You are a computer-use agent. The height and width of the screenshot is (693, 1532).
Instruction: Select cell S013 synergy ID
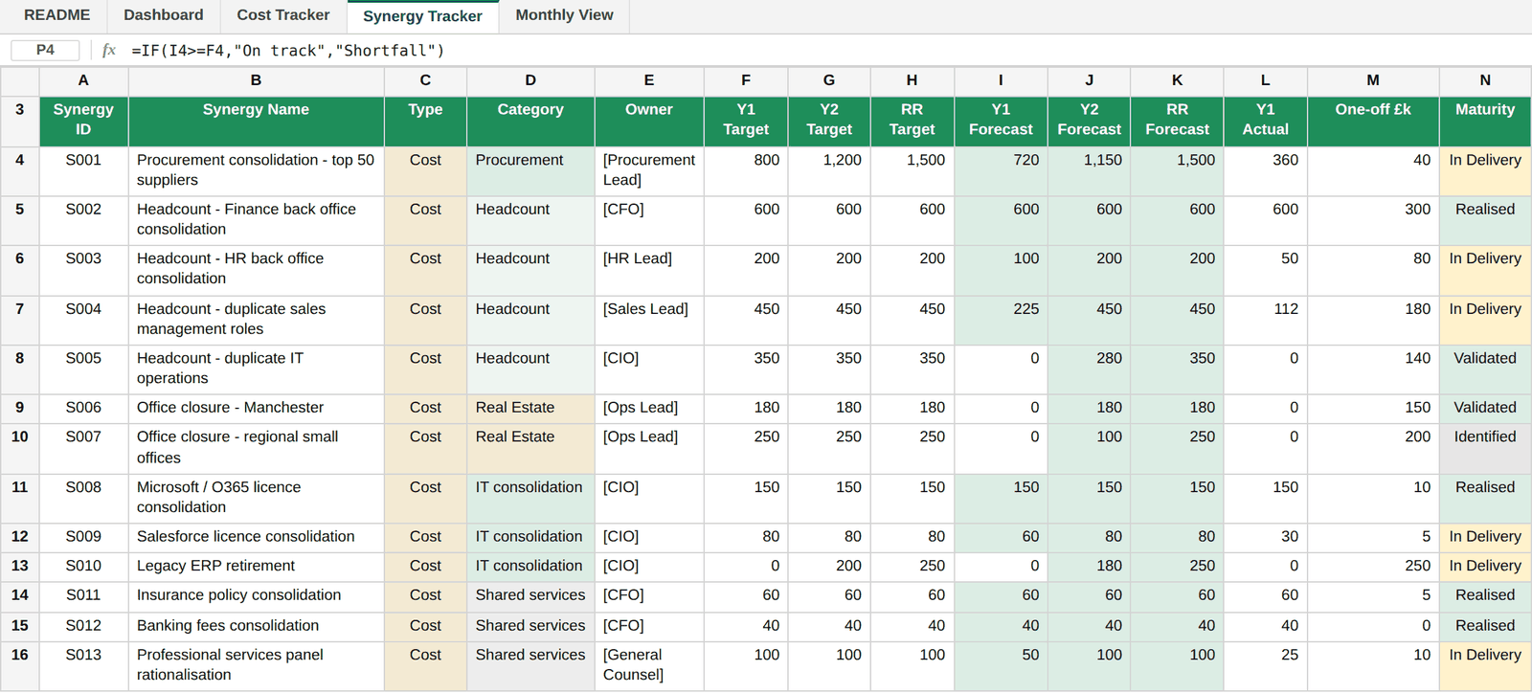83,666
